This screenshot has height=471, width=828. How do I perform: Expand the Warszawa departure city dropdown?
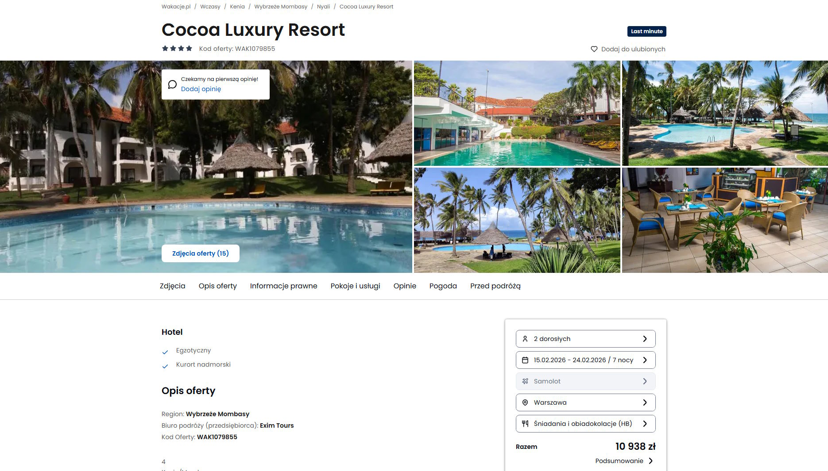click(x=585, y=402)
